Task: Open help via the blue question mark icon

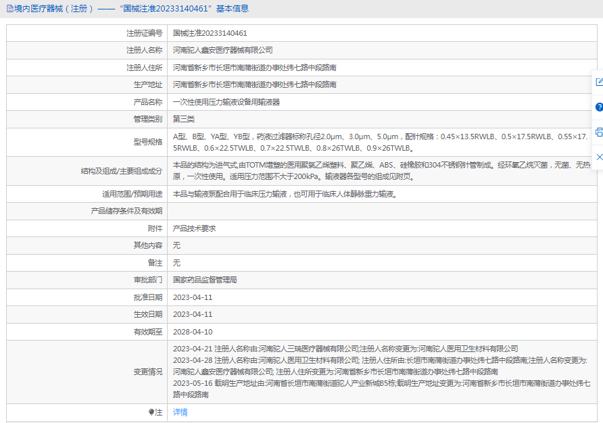Action: 599,107
